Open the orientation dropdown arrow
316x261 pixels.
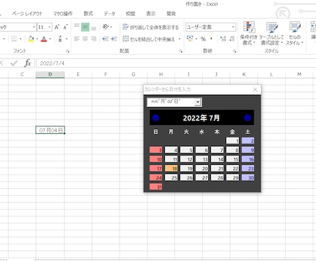tap(111, 27)
